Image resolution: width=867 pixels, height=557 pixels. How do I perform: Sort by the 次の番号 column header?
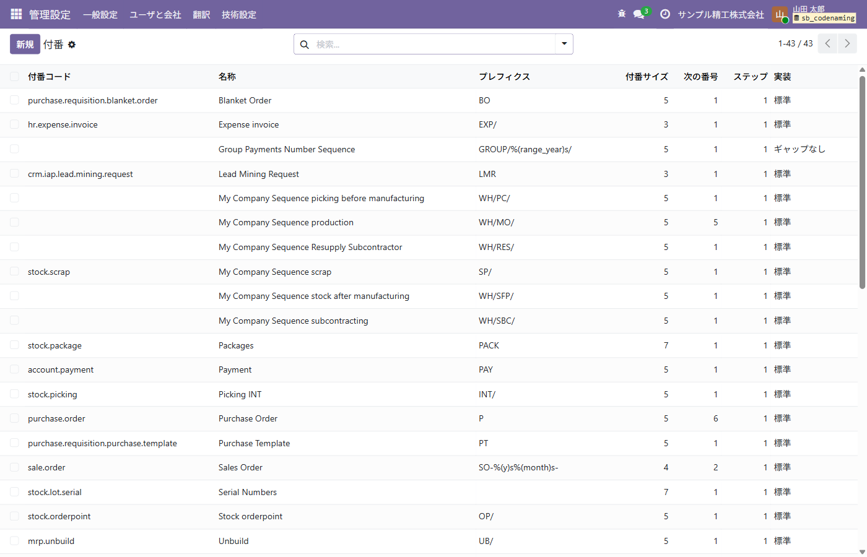(700, 77)
